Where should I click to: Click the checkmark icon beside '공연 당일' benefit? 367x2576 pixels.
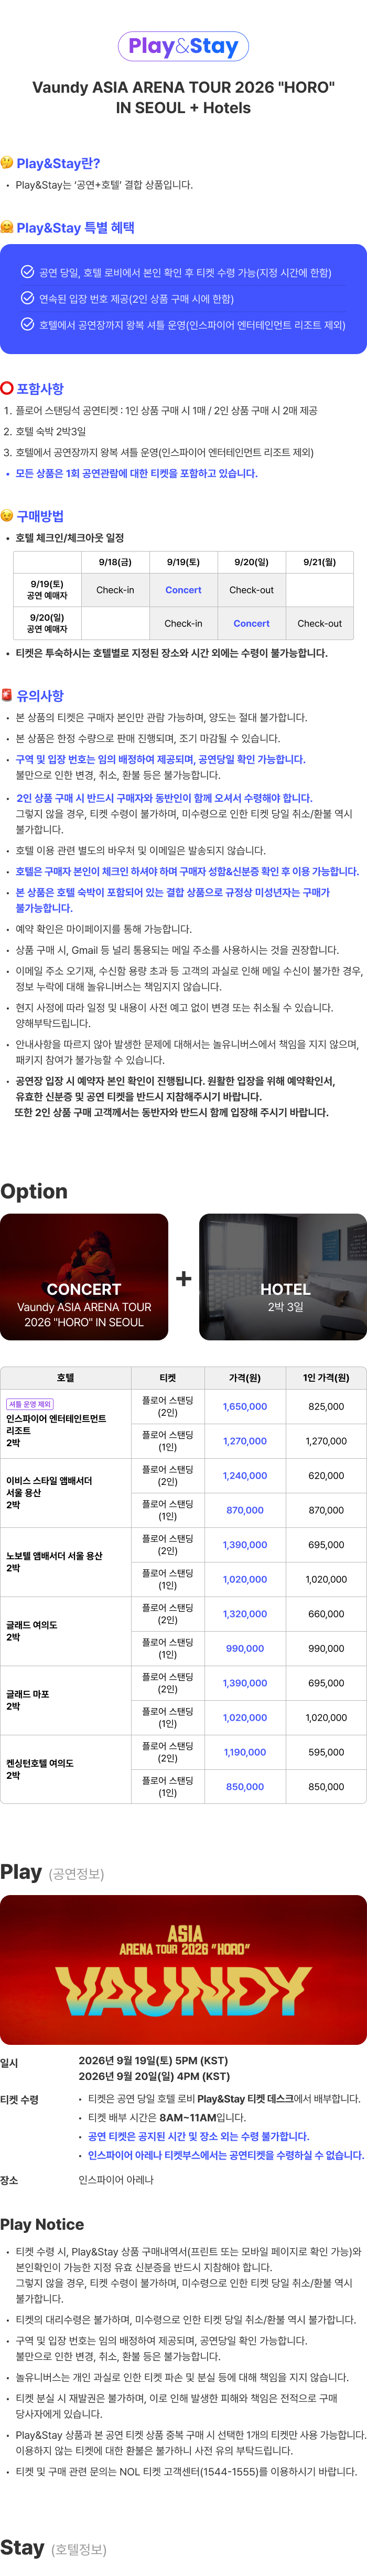(28, 272)
